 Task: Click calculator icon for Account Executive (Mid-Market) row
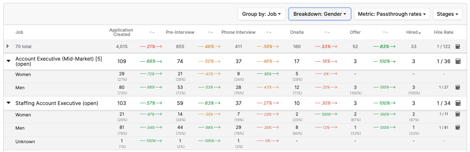pos(458,61)
